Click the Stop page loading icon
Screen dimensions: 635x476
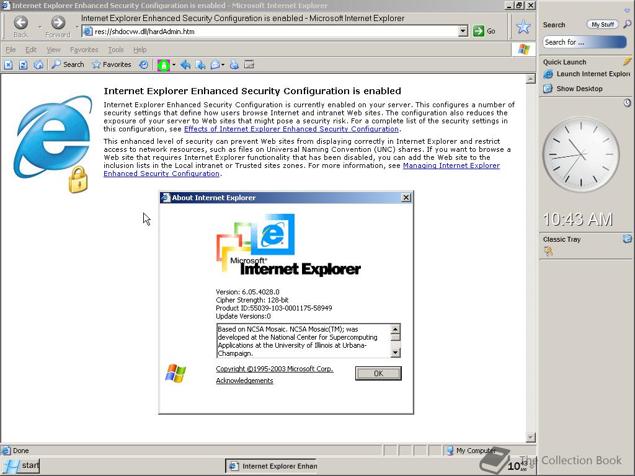9,64
